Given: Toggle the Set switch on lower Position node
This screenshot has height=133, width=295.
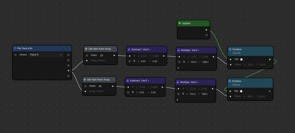Looking at the screenshot, I should pyautogui.click(x=241, y=91).
